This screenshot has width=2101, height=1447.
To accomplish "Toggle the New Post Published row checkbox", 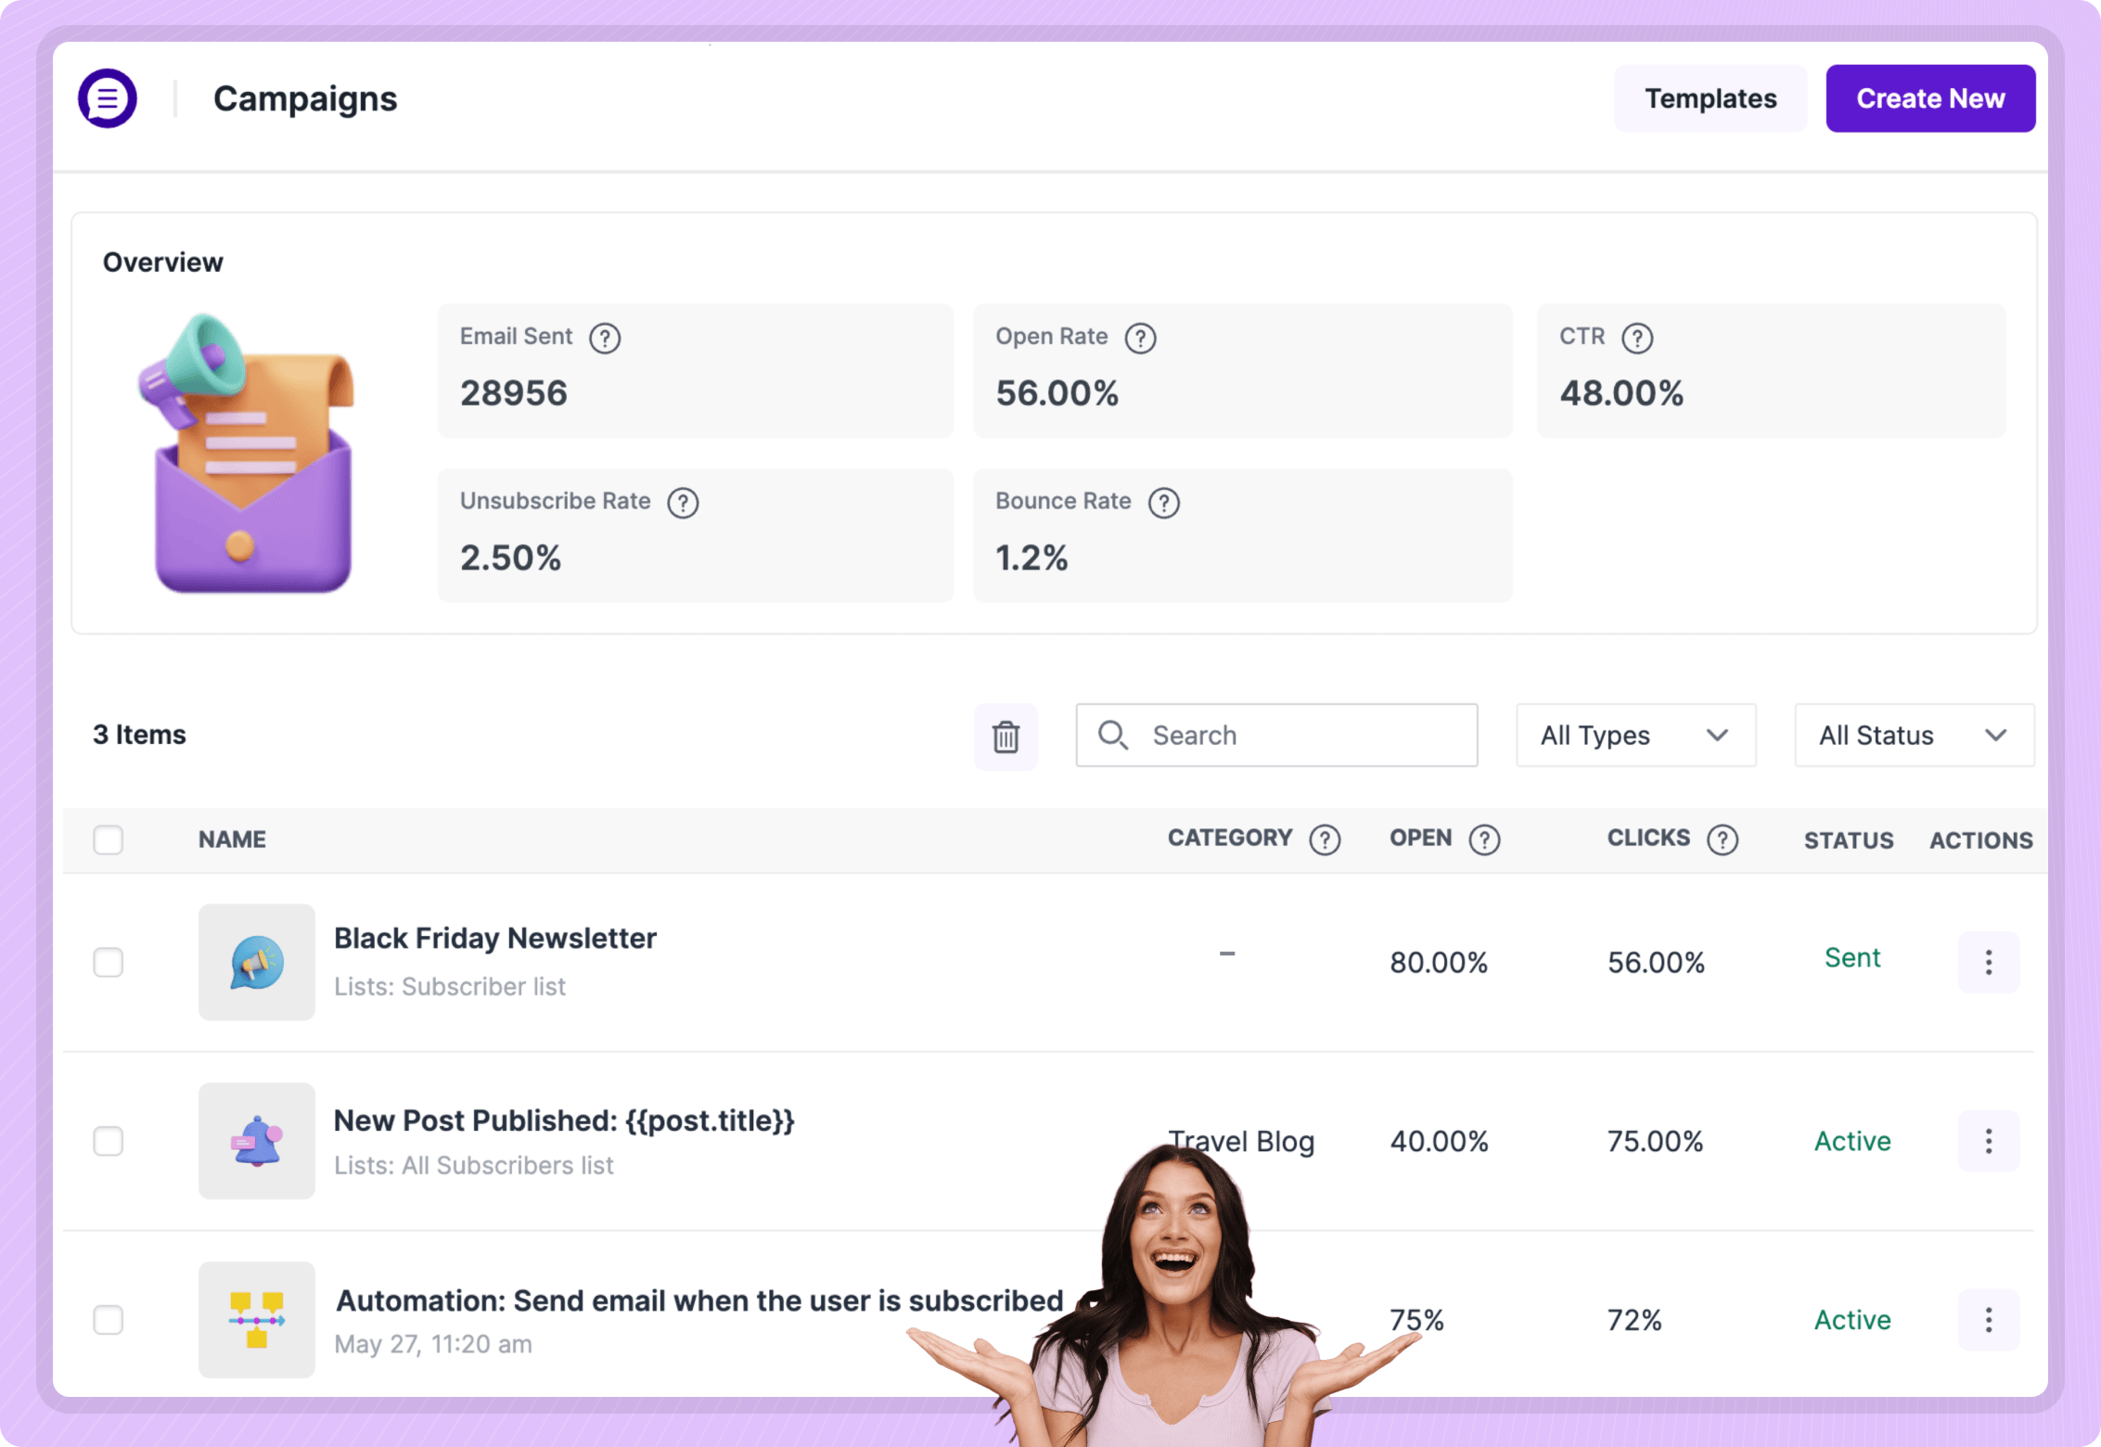I will (x=110, y=1140).
